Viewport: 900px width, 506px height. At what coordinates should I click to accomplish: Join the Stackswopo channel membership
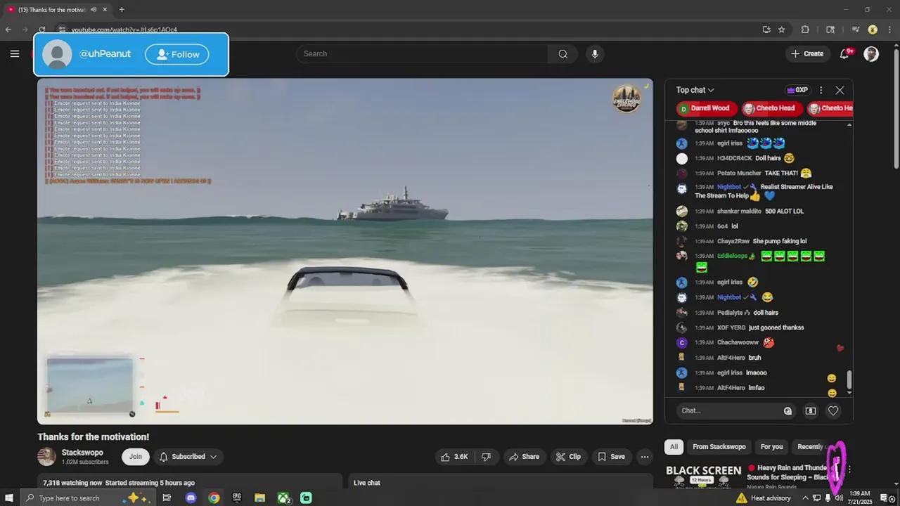[x=135, y=457]
